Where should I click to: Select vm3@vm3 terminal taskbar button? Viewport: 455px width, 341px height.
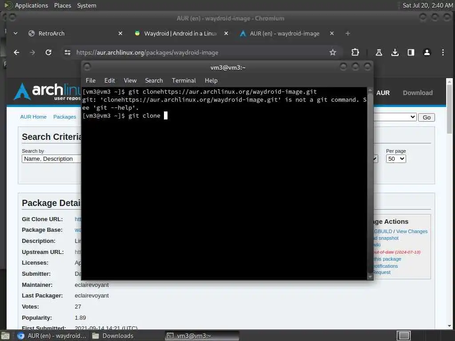click(x=202, y=336)
